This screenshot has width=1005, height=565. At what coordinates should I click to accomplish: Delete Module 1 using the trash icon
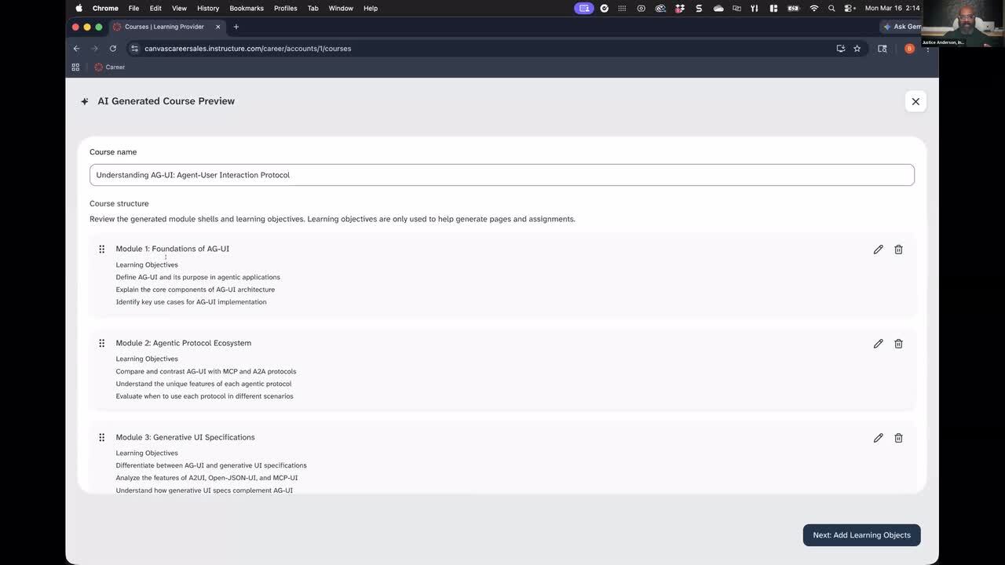click(898, 250)
